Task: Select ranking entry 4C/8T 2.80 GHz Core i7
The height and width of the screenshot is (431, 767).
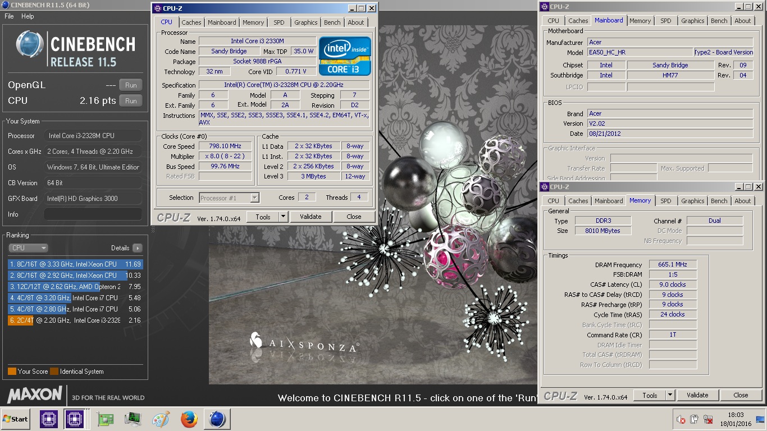Action: coord(75,309)
